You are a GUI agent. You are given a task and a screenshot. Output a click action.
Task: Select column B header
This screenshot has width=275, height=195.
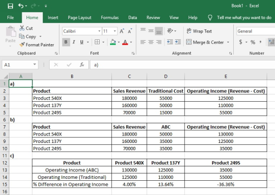(72, 77)
